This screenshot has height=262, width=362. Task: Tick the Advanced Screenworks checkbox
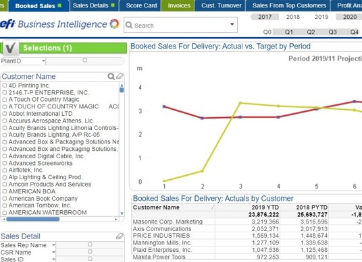(x=5, y=163)
